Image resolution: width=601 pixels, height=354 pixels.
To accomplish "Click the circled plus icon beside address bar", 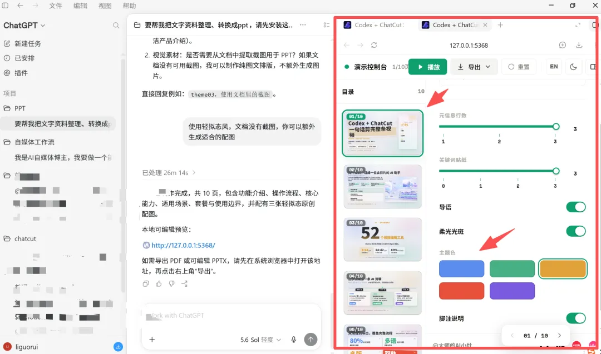I will 562,45.
